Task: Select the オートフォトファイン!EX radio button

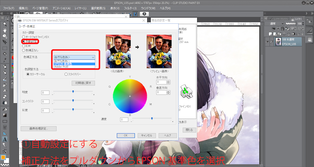Action: pyautogui.click(x=24, y=37)
